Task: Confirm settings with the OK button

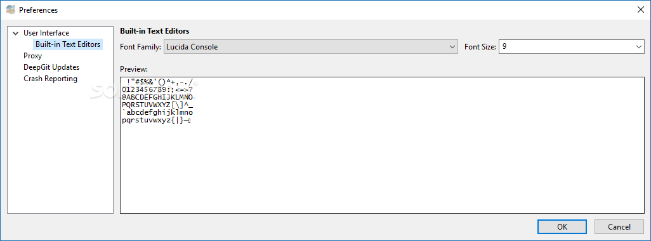Action: pyautogui.click(x=562, y=227)
